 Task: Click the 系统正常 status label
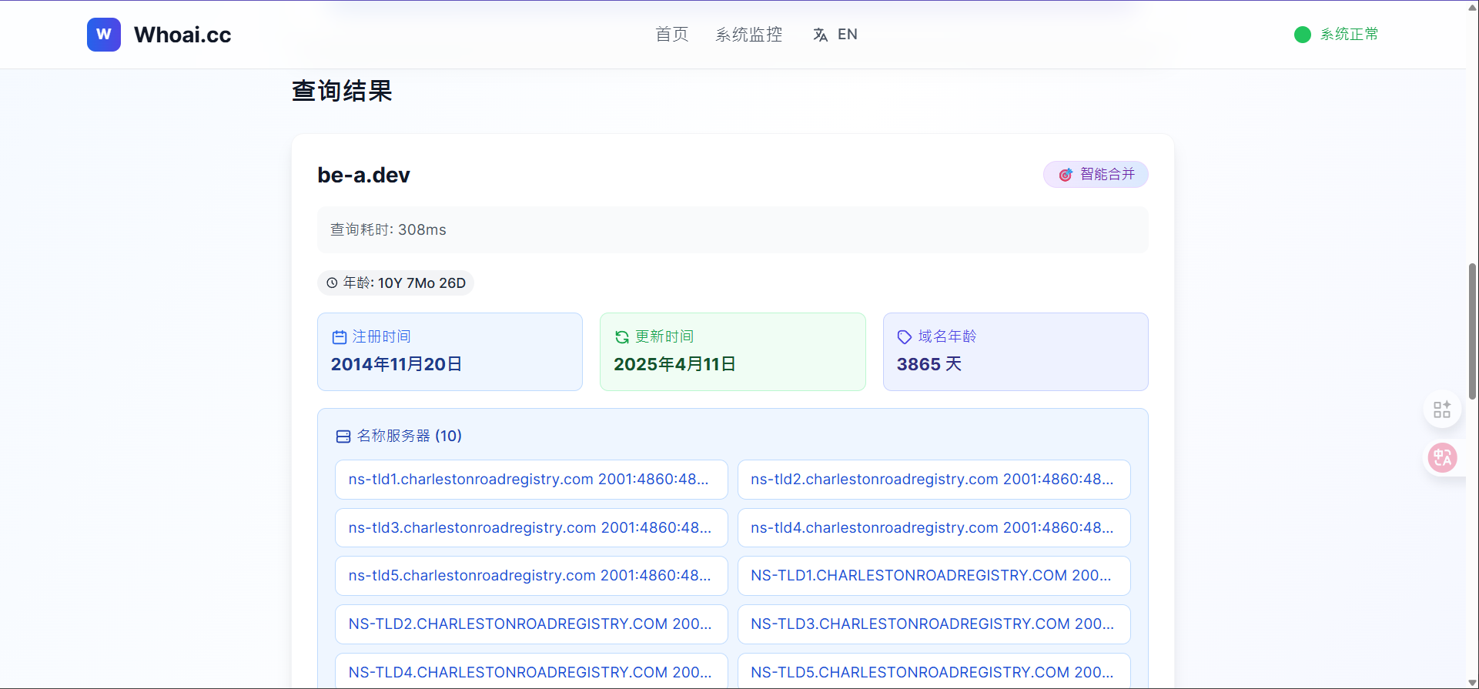tap(1350, 35)
